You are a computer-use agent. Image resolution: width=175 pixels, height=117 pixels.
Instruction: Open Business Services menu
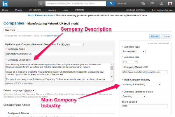coord(135,10)
